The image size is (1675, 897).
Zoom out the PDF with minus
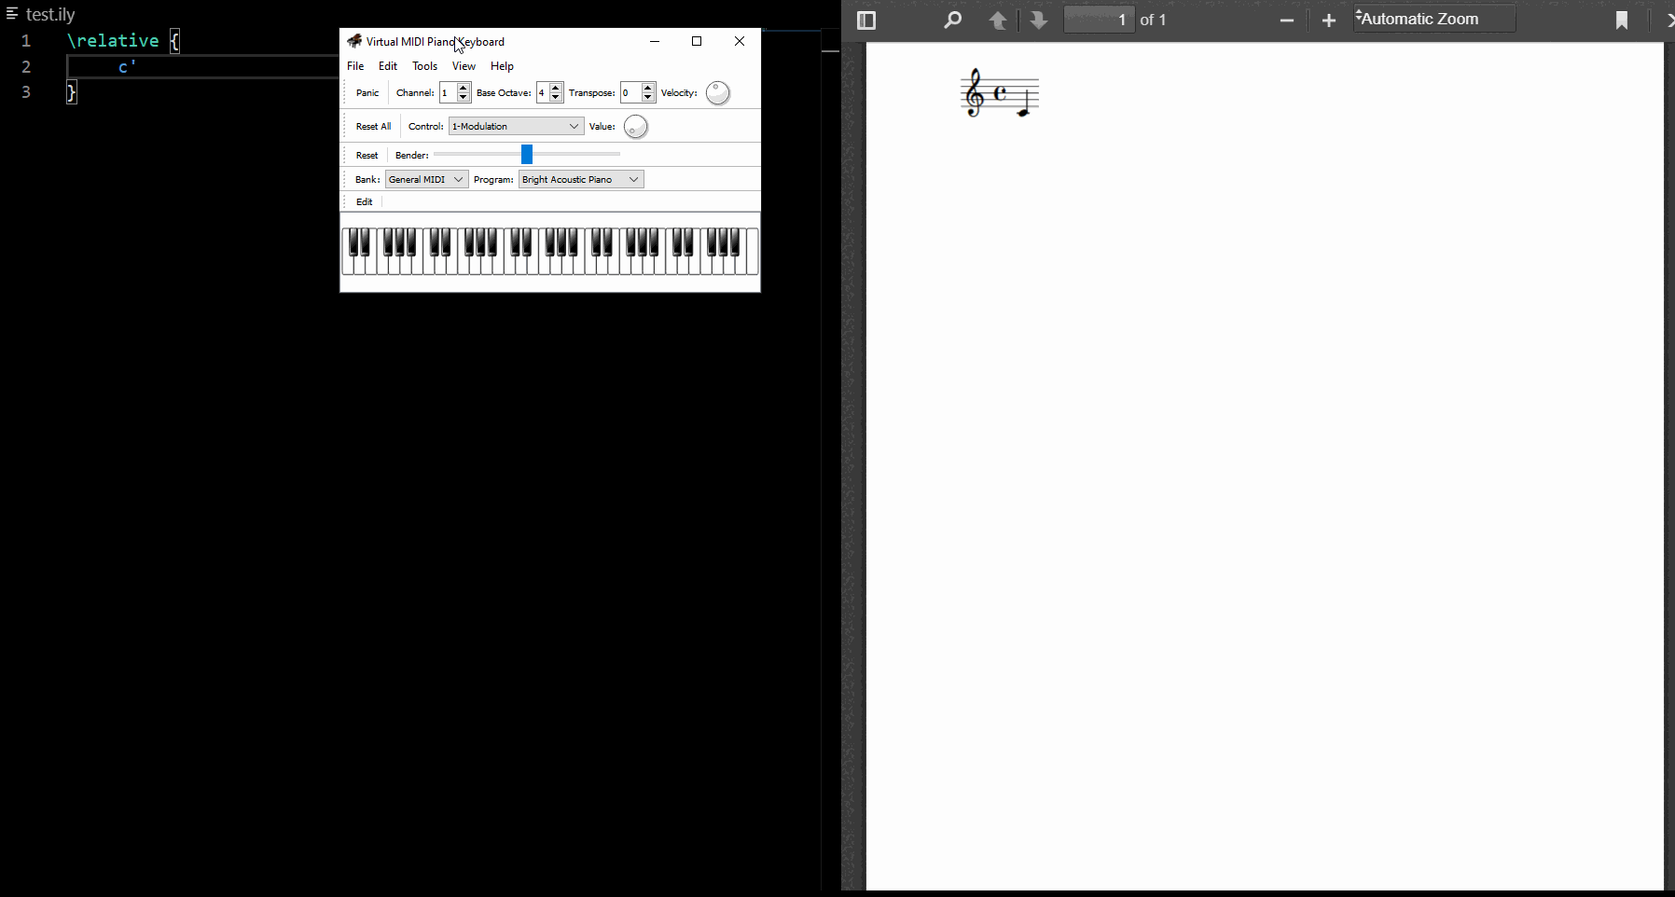coord(1287,21)
